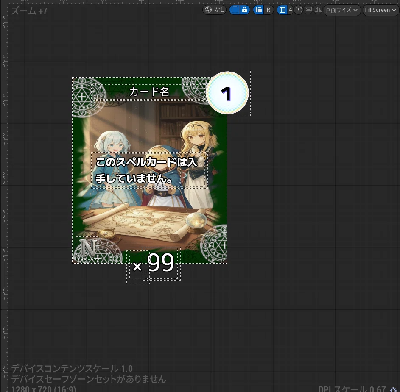Click the デバイスコンテンツスケール 1.0 text
The height and width of the screenshot is (392, 400).
(72, 369)
